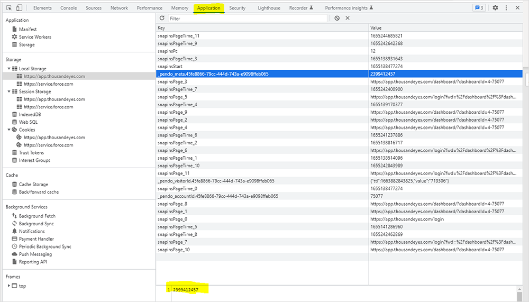Switch to the Network tab

click(x=119, y=8)
